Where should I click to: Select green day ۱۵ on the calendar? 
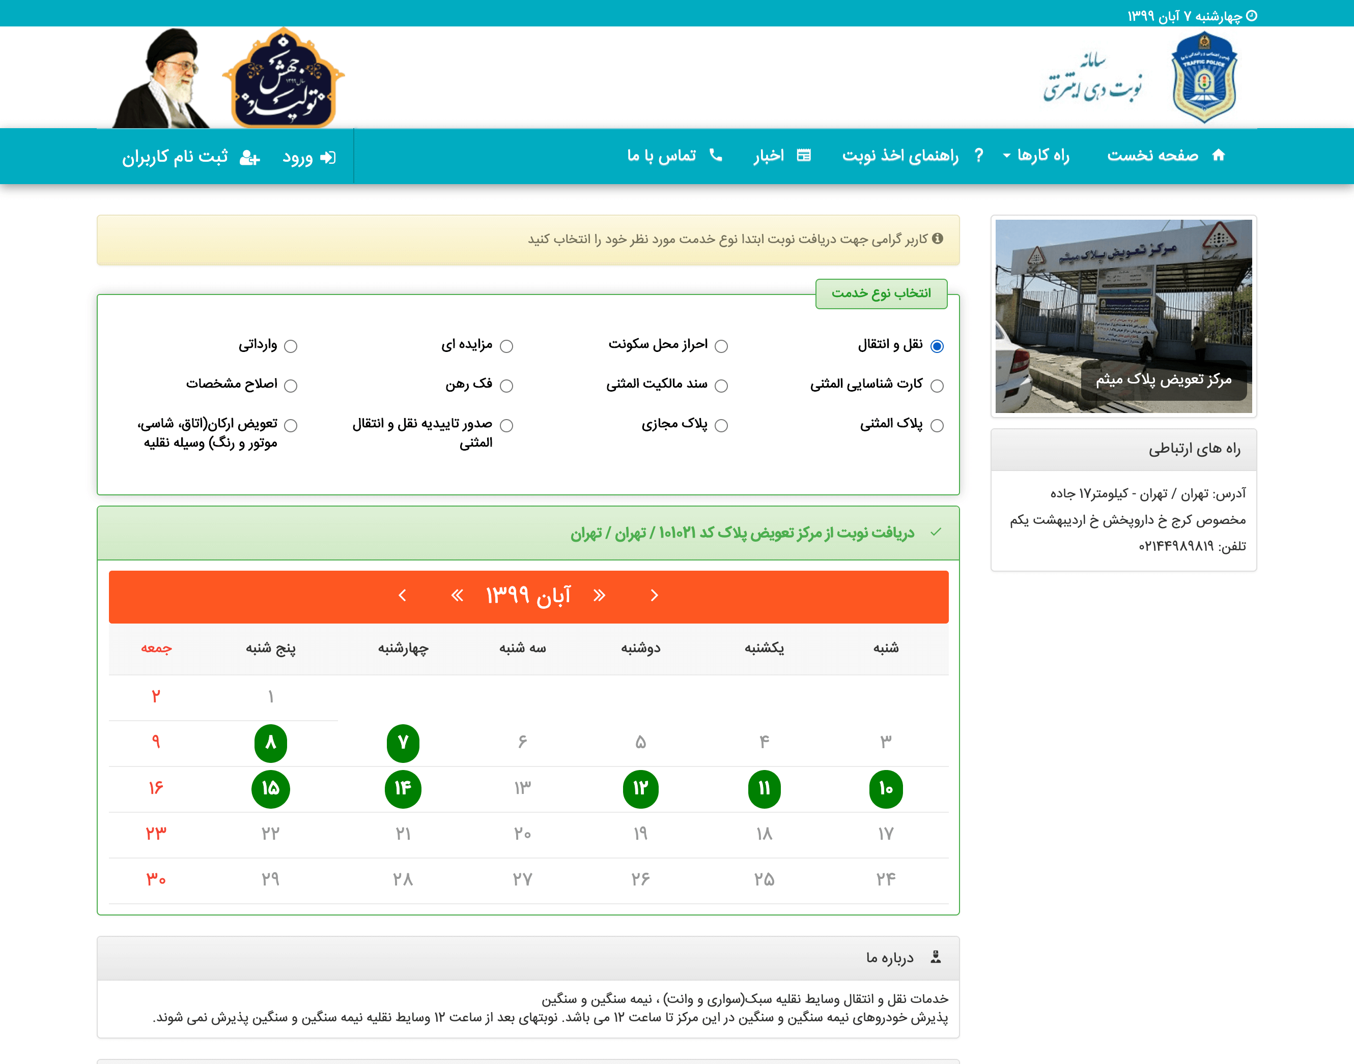(x=271, y=789)
